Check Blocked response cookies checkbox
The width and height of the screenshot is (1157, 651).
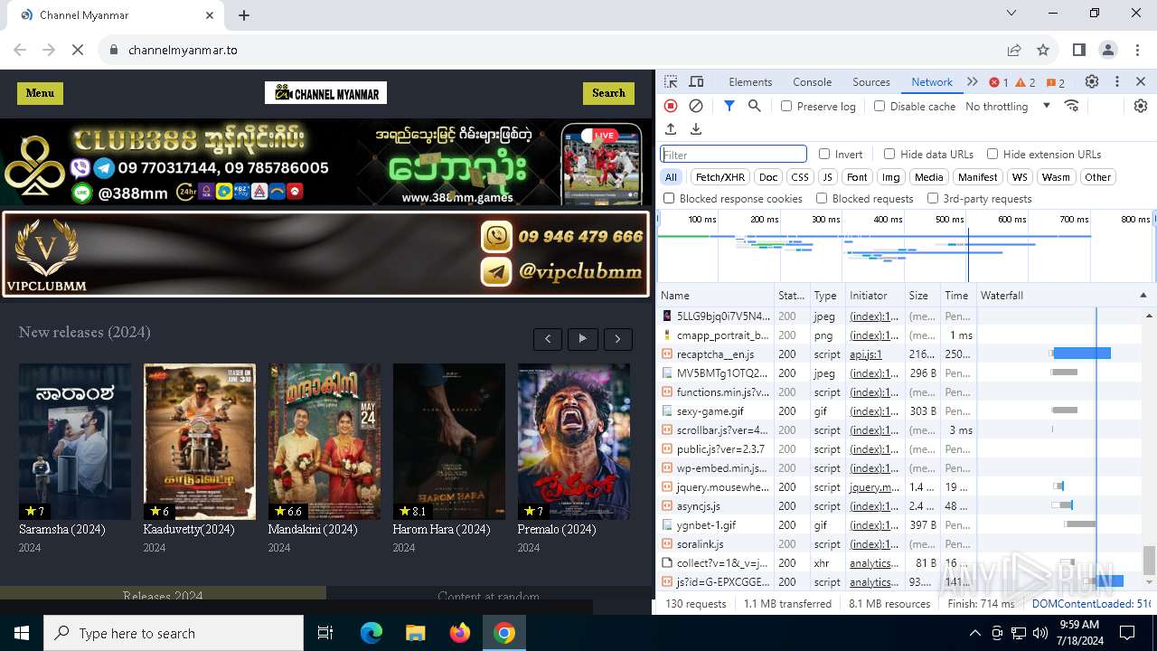pyautogui.click(x=669, y=198)
